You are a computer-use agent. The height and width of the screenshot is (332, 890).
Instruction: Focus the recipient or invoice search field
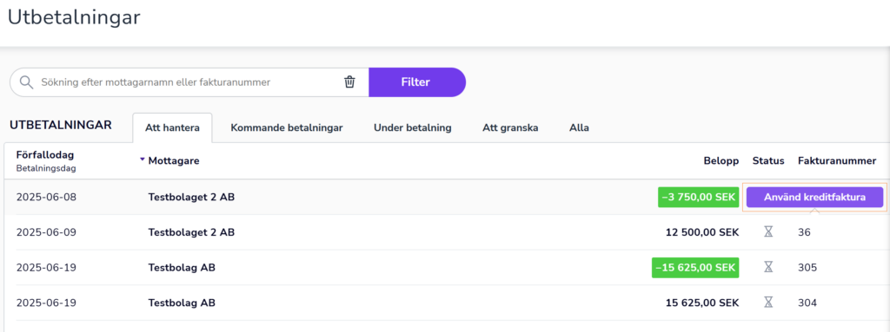tap(189, 82)
